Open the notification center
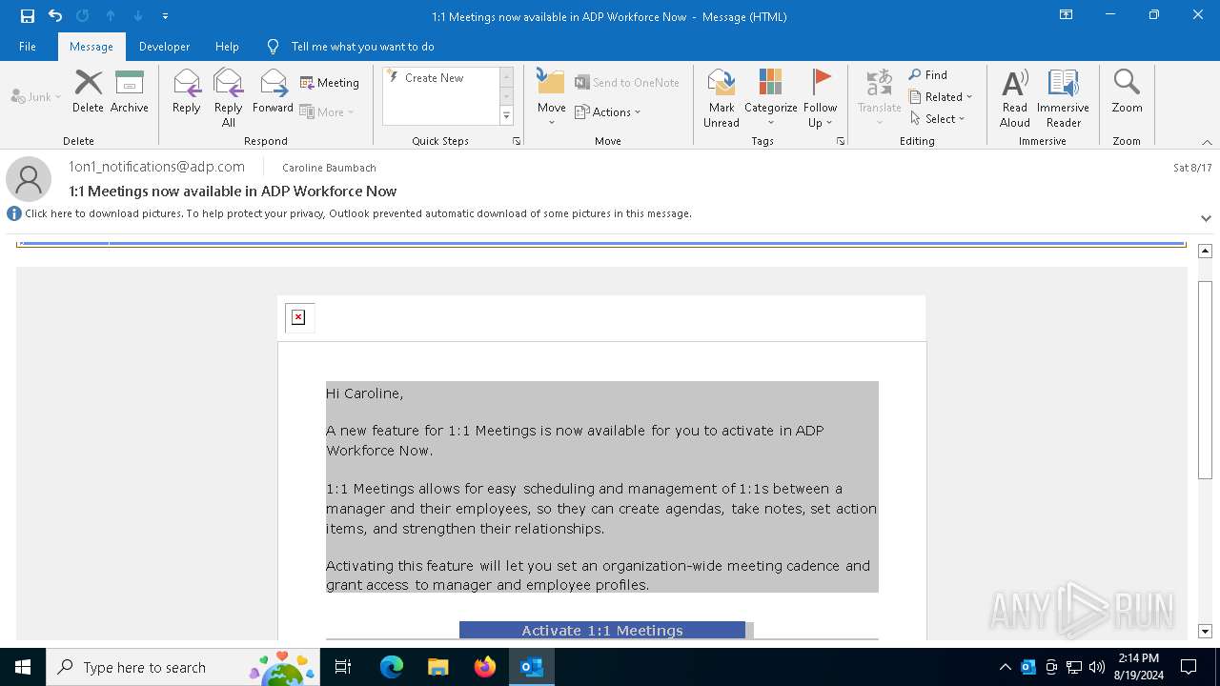Image resolution: width=1220 pixels, height=686 pixels. (1189, 667)
